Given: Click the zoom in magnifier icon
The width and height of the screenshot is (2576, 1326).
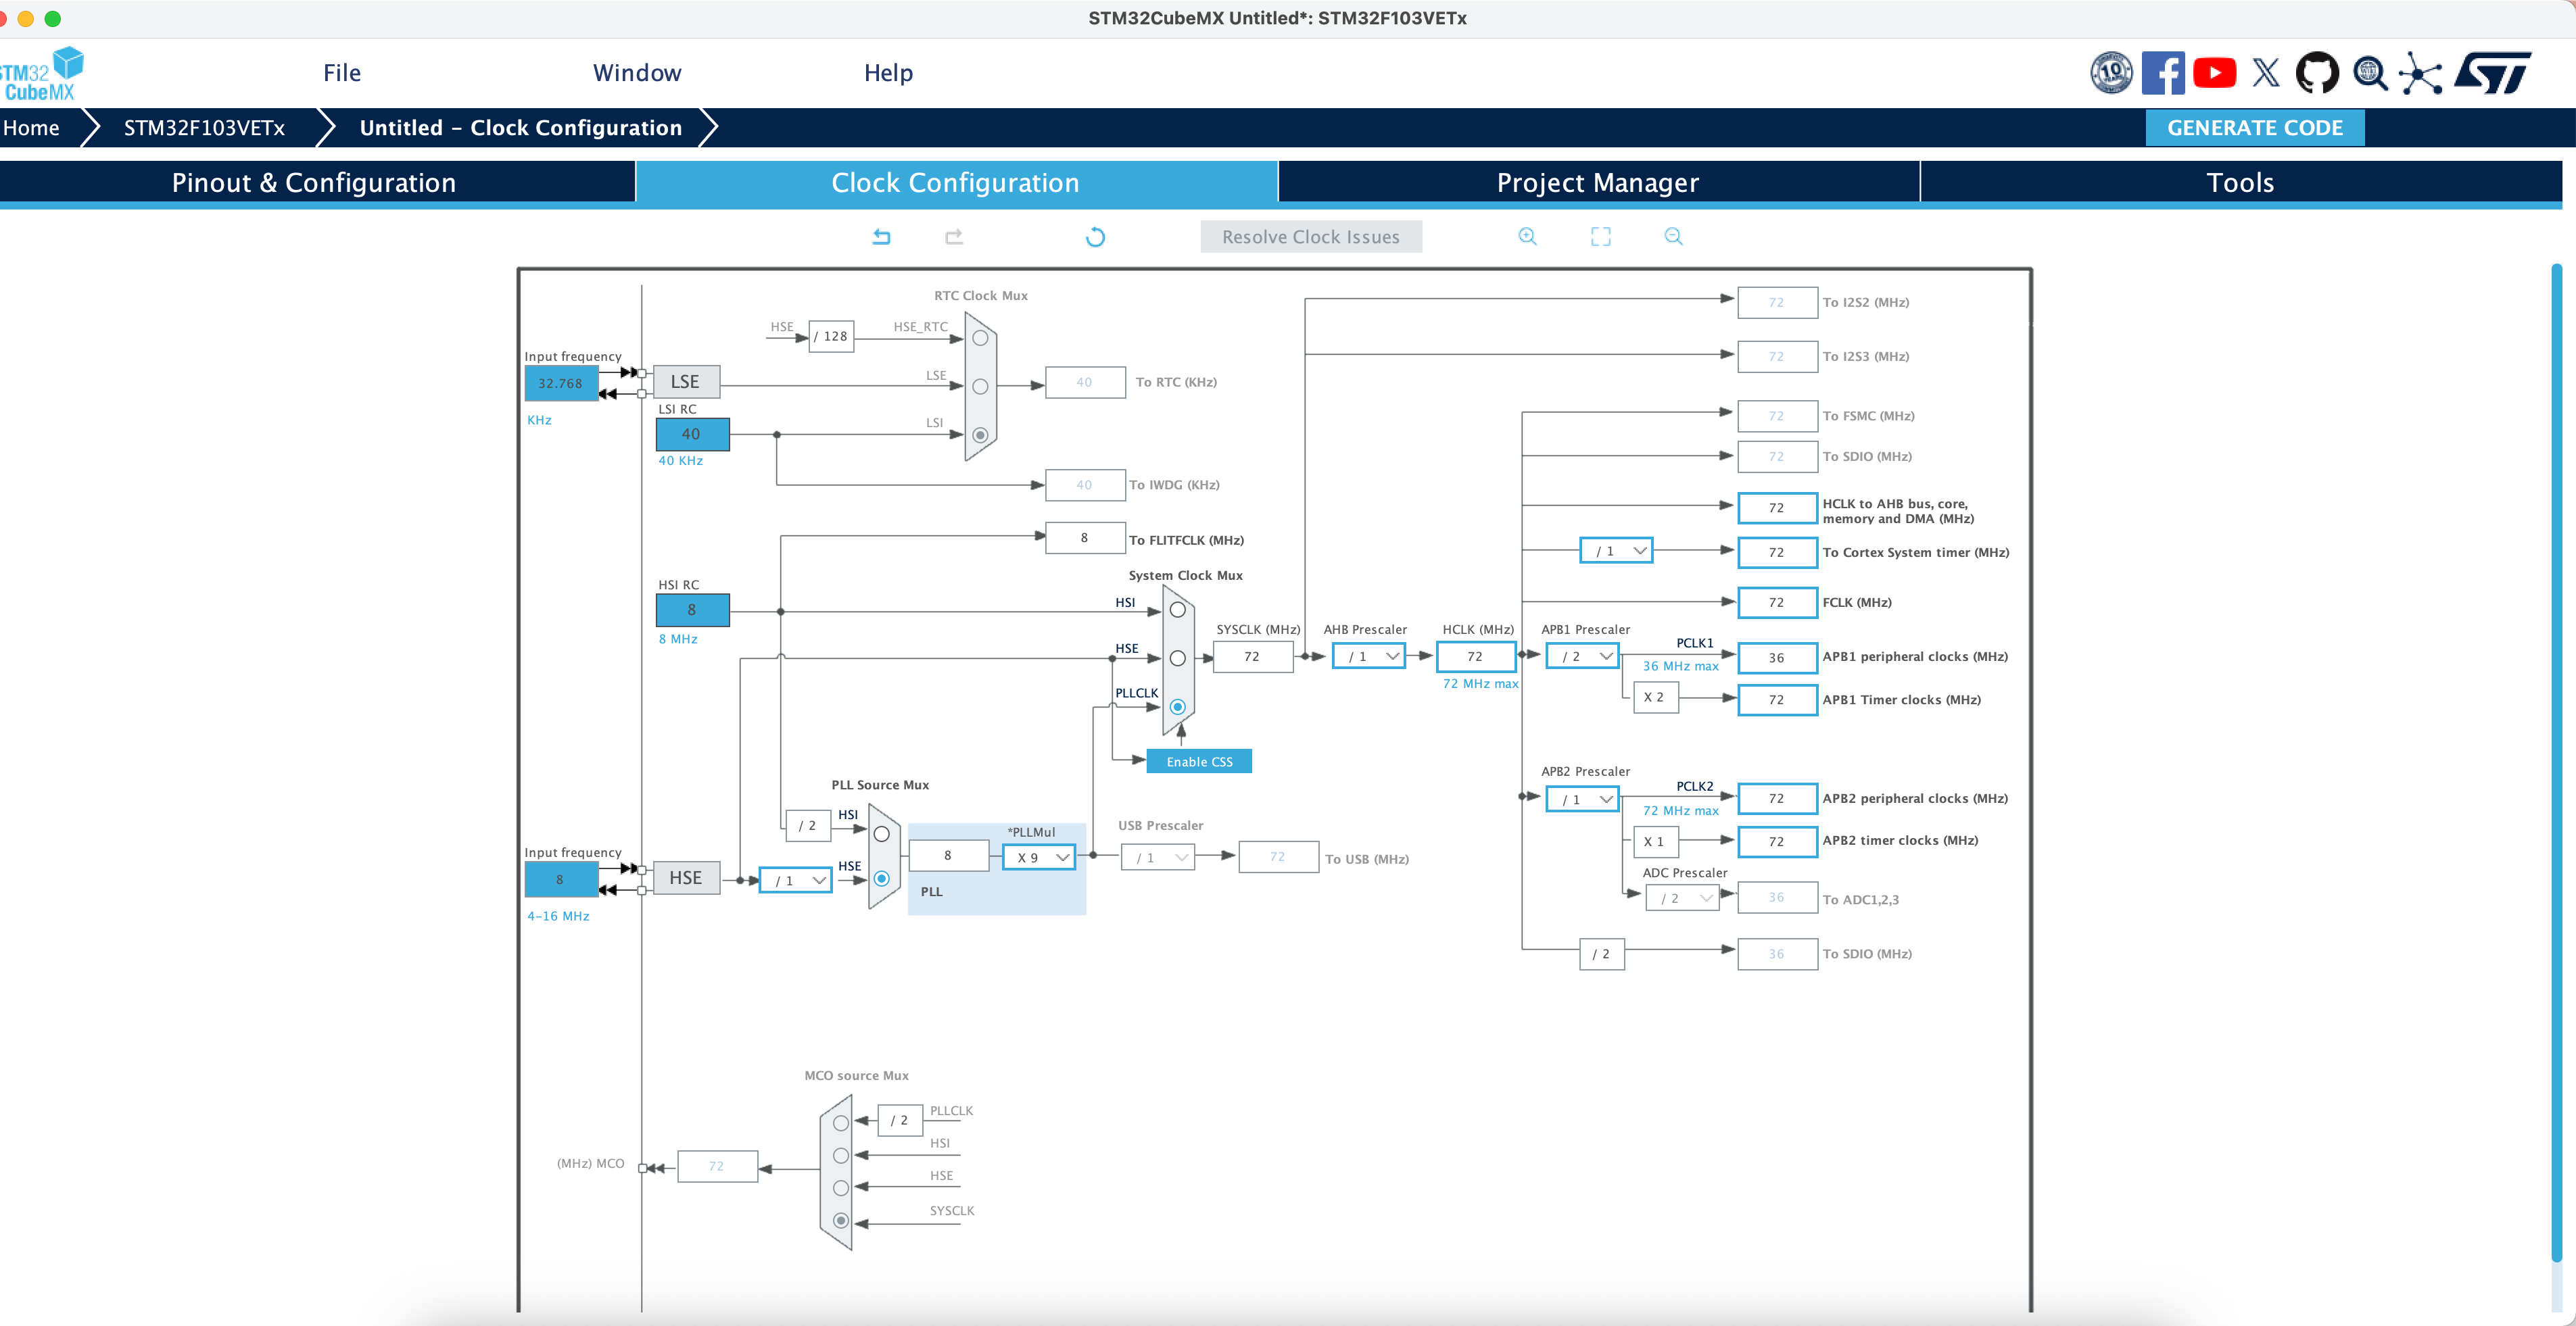Looking at the screenshot, I should coord(1527,237).
